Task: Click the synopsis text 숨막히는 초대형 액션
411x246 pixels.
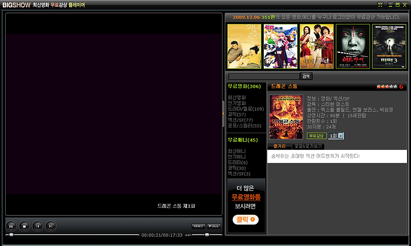Action: pos(315,156)
